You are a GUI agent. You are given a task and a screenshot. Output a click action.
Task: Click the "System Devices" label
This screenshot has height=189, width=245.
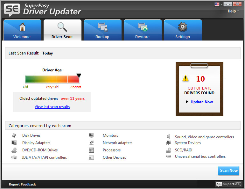pos(188,143)
